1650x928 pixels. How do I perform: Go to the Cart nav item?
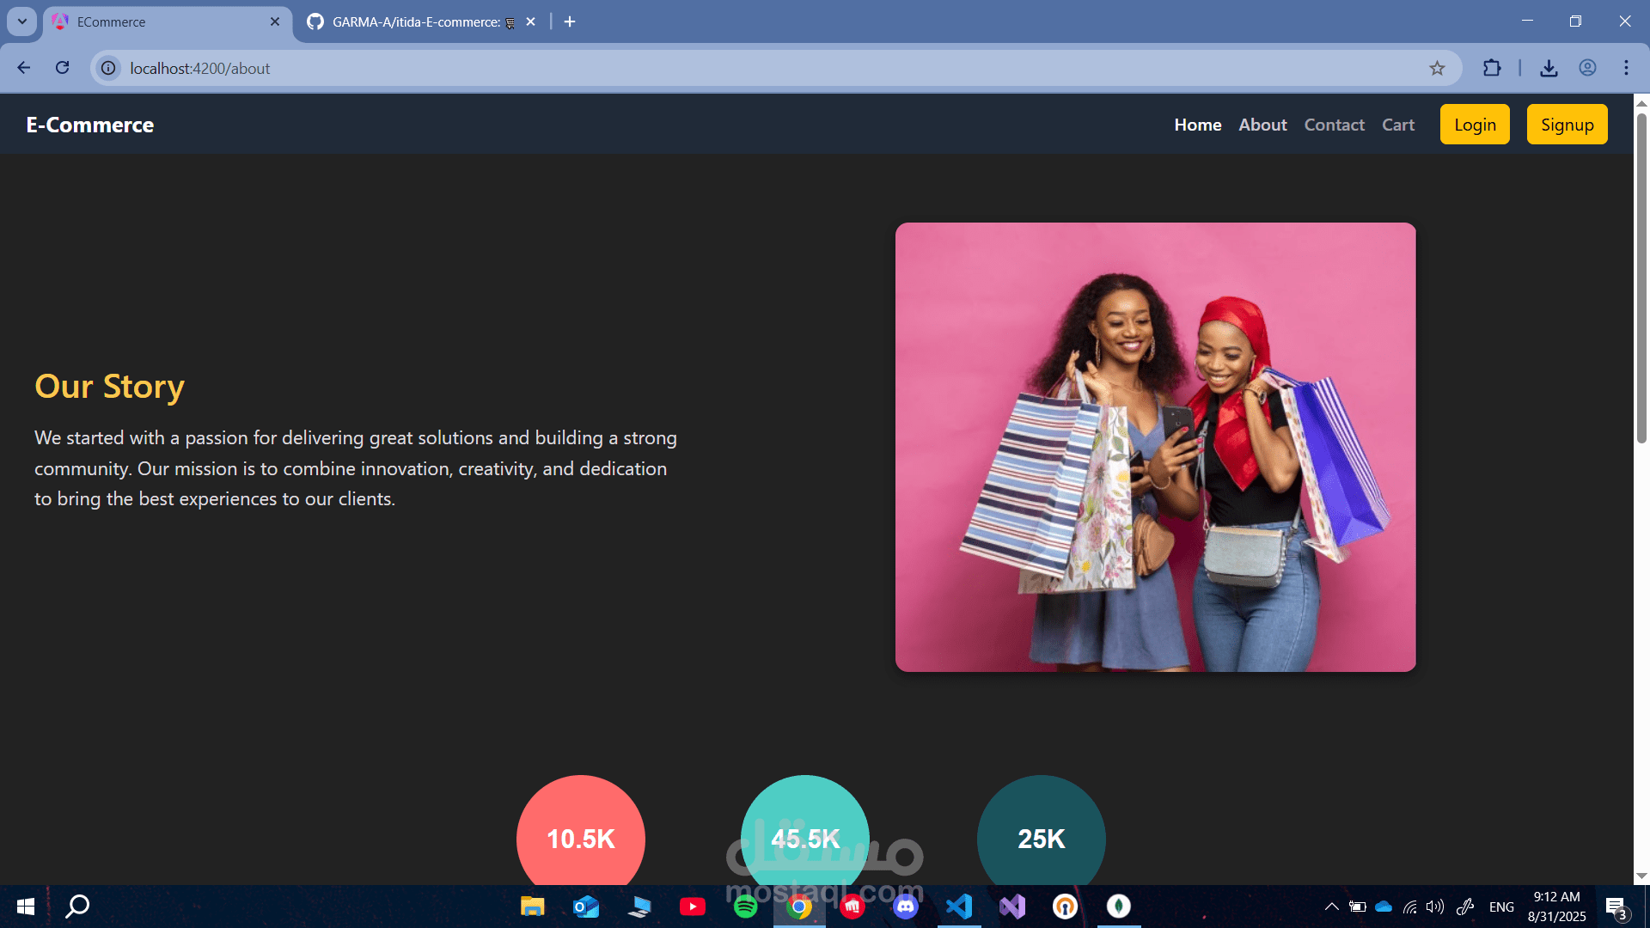(x=1397, y=125)
